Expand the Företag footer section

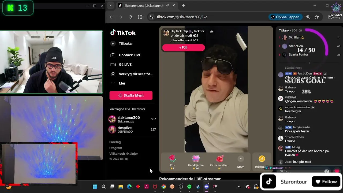pyautogui.click(x=115, y=142)
